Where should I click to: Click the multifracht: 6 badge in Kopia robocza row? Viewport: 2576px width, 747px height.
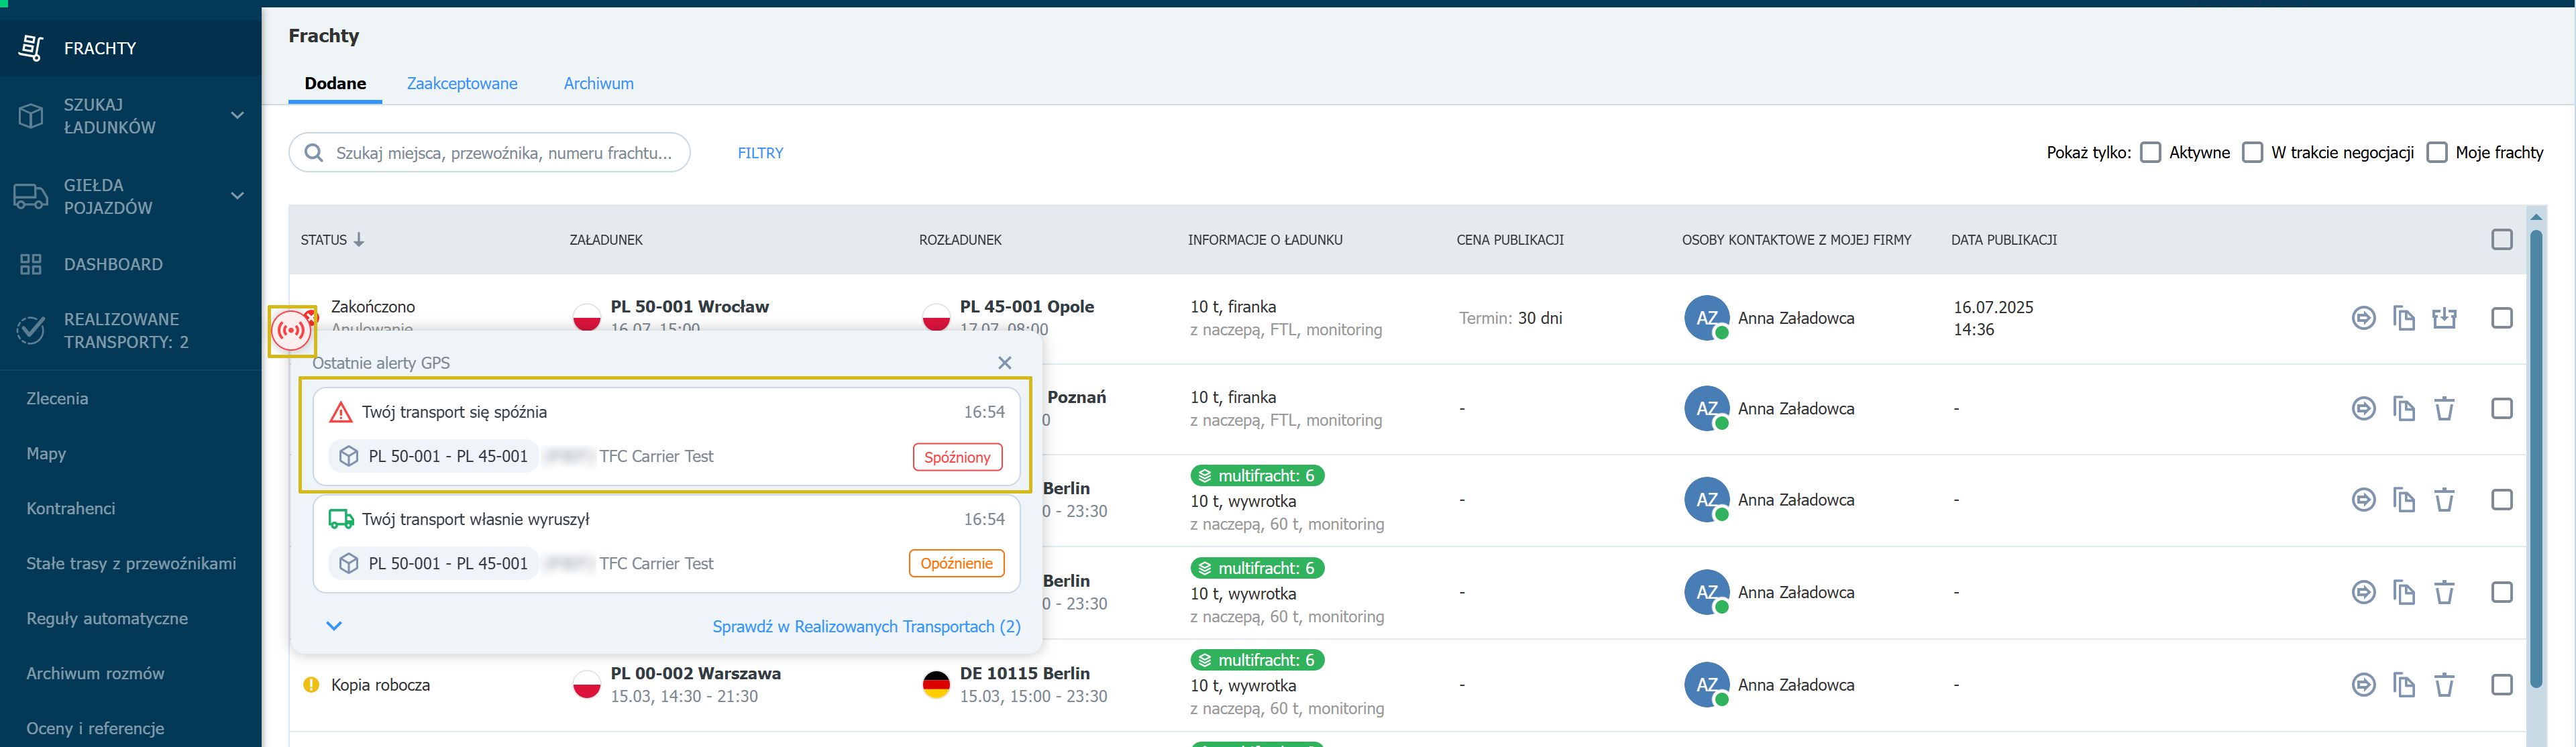pyautogui.click(x=1257, y=661)
